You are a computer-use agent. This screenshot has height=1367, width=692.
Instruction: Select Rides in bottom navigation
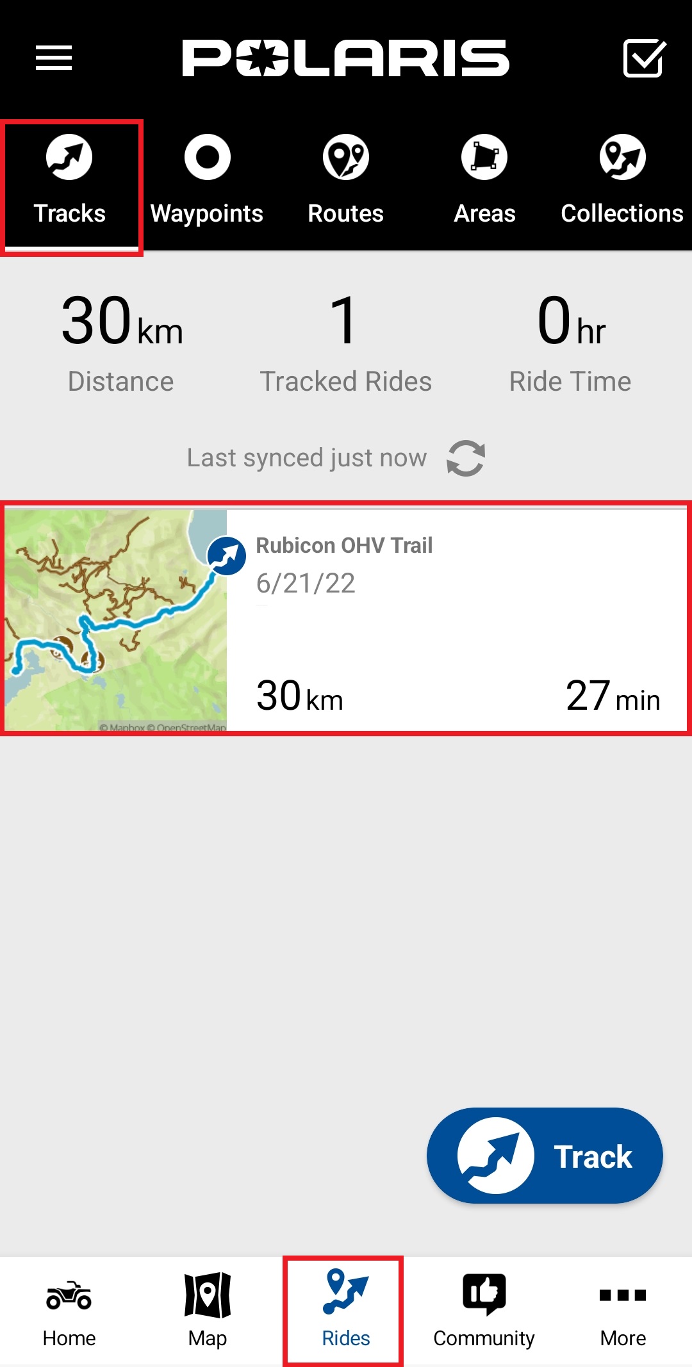(x=345, y=1311)
